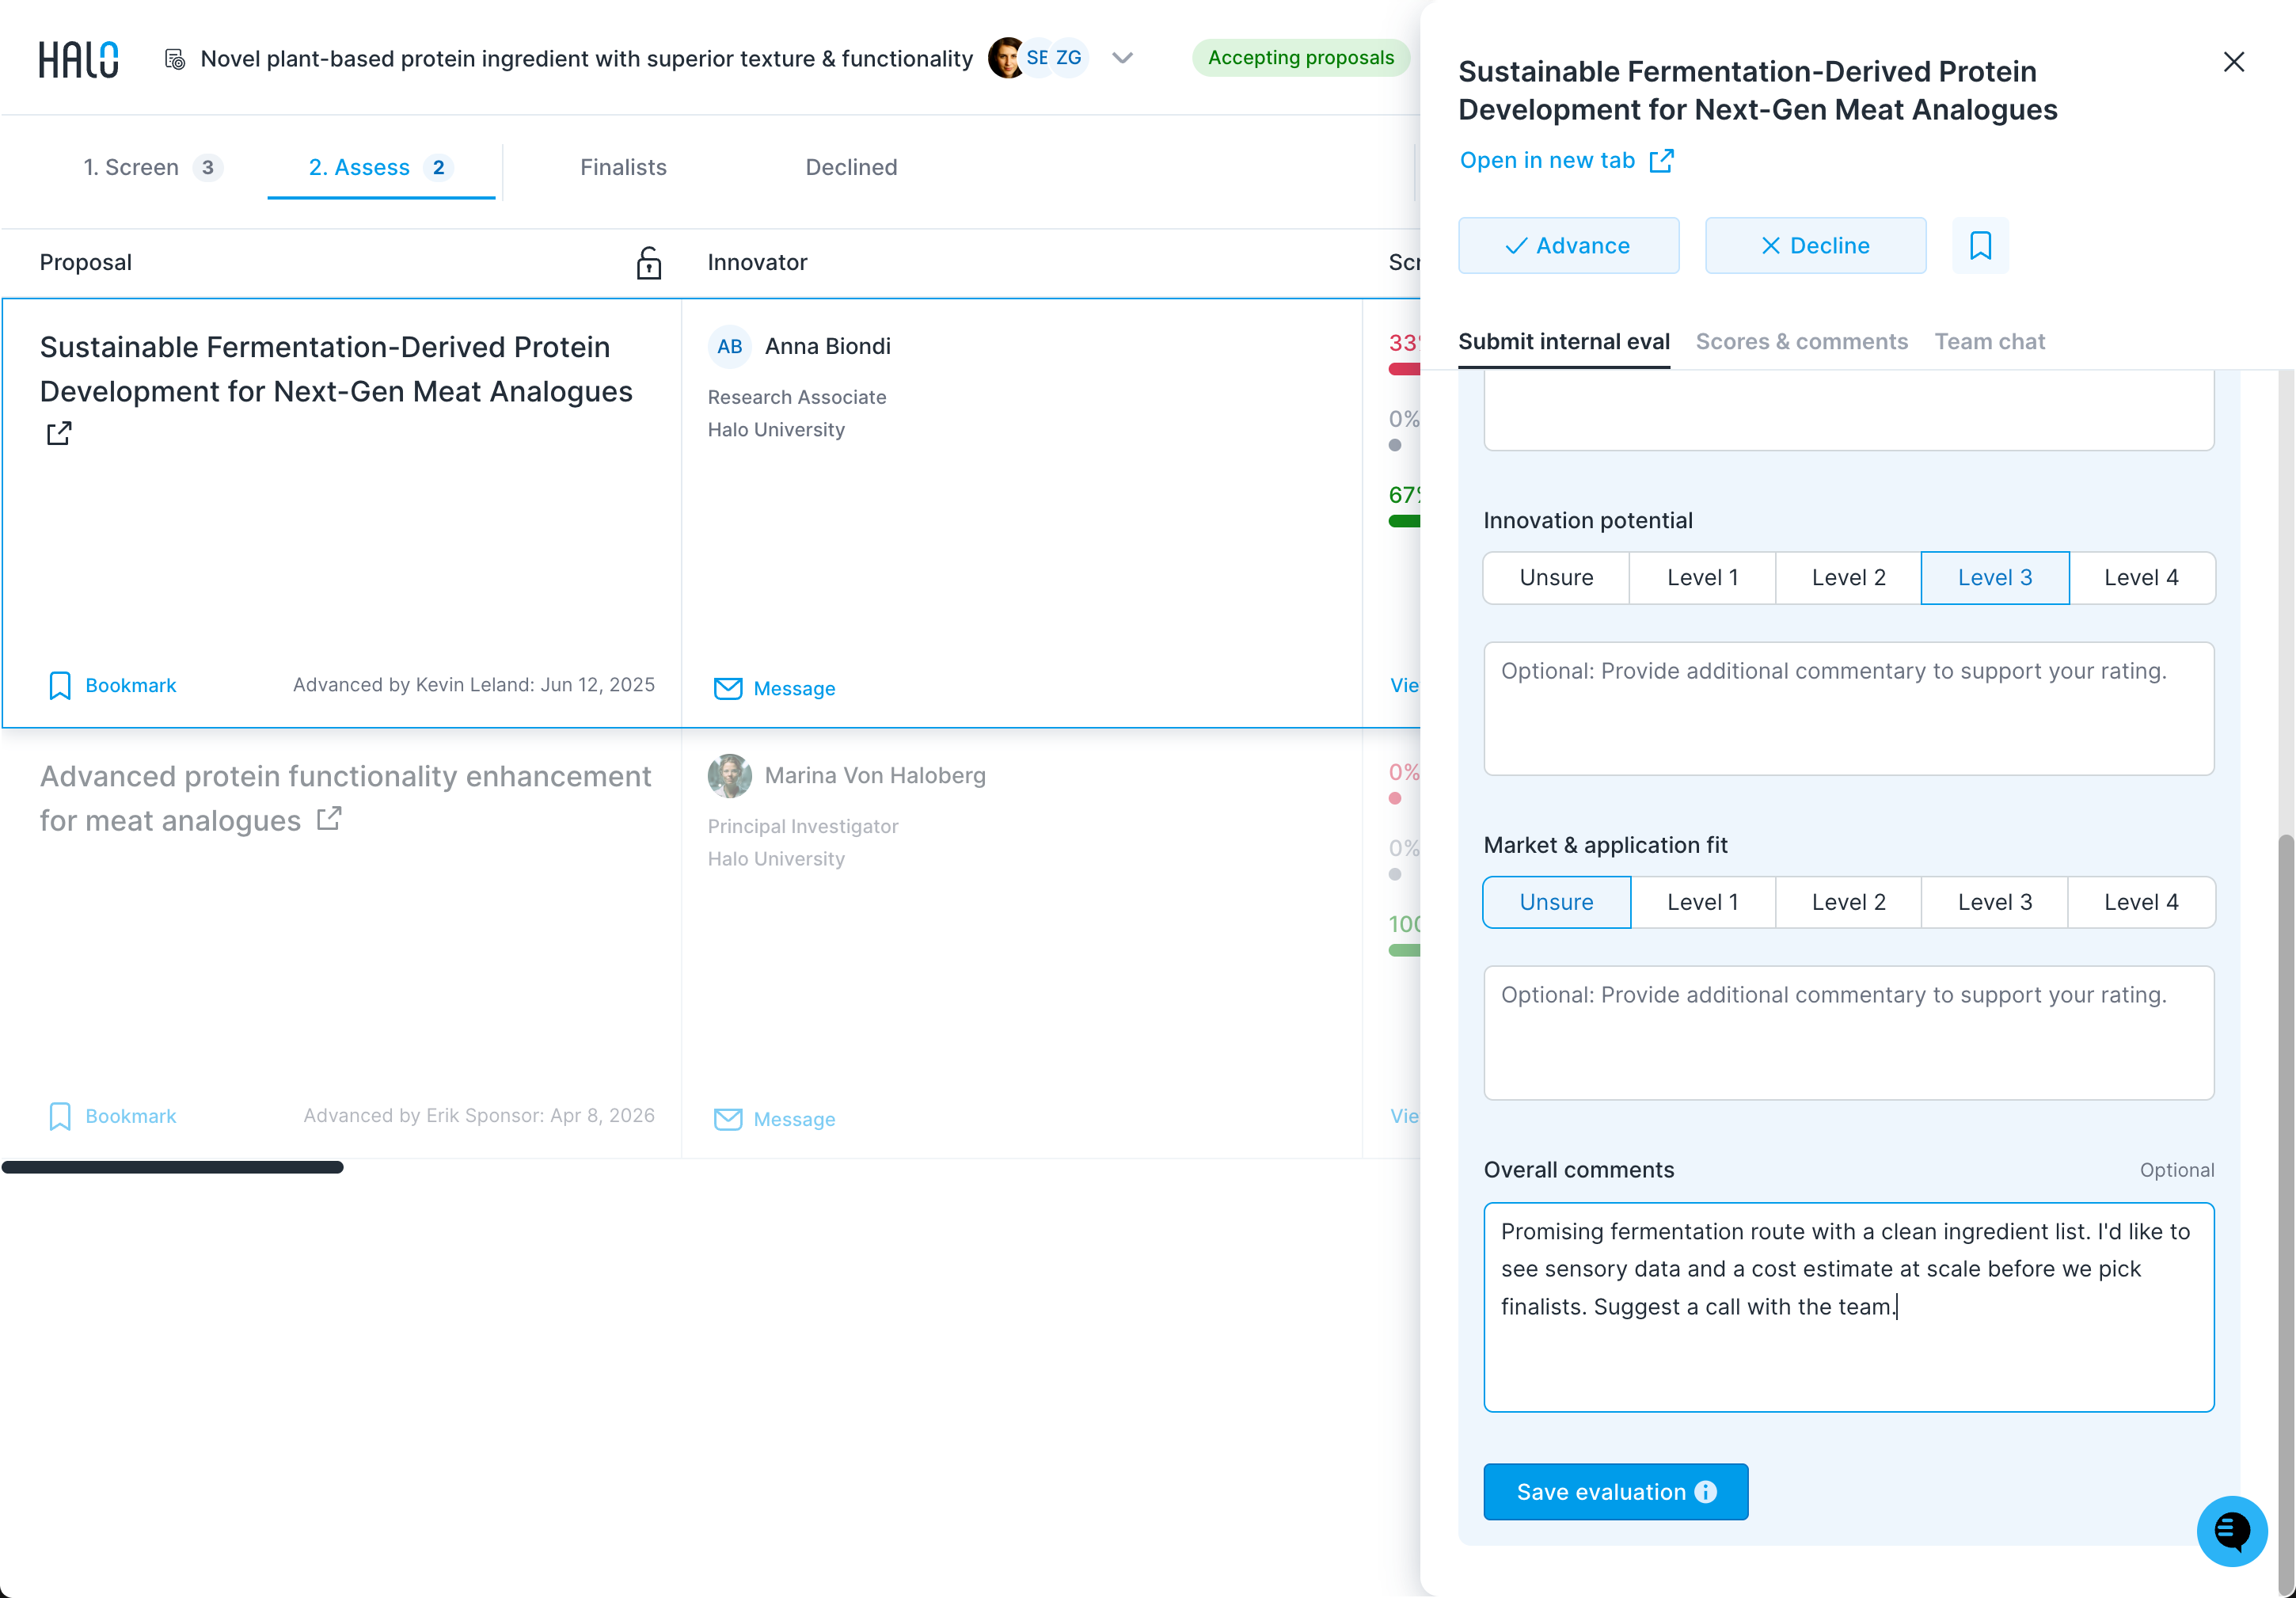Open Advanced protein functionality external link icon

(x=329, y=819)
